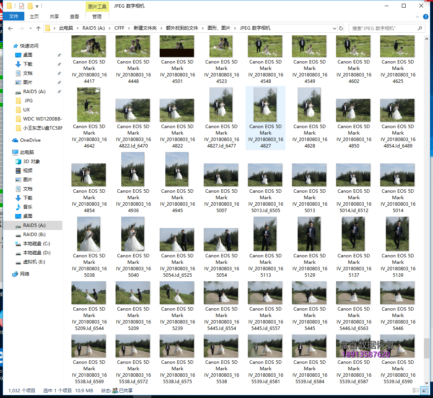Refresh the folder using the refresh icon
This screenshot has height=398, width=433.
(340, 28)
